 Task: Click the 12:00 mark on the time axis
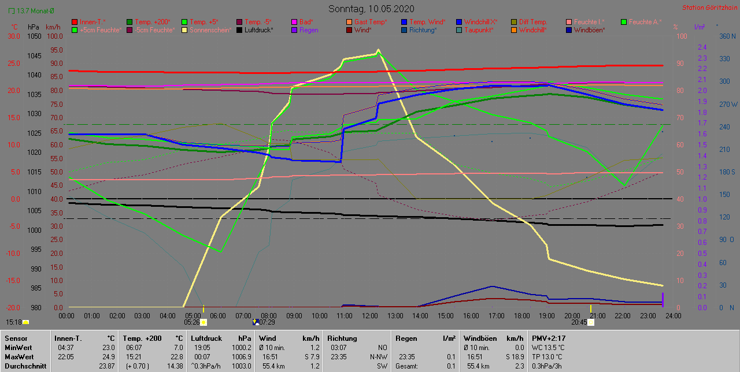pyautogui.click(x=369, y=315)
